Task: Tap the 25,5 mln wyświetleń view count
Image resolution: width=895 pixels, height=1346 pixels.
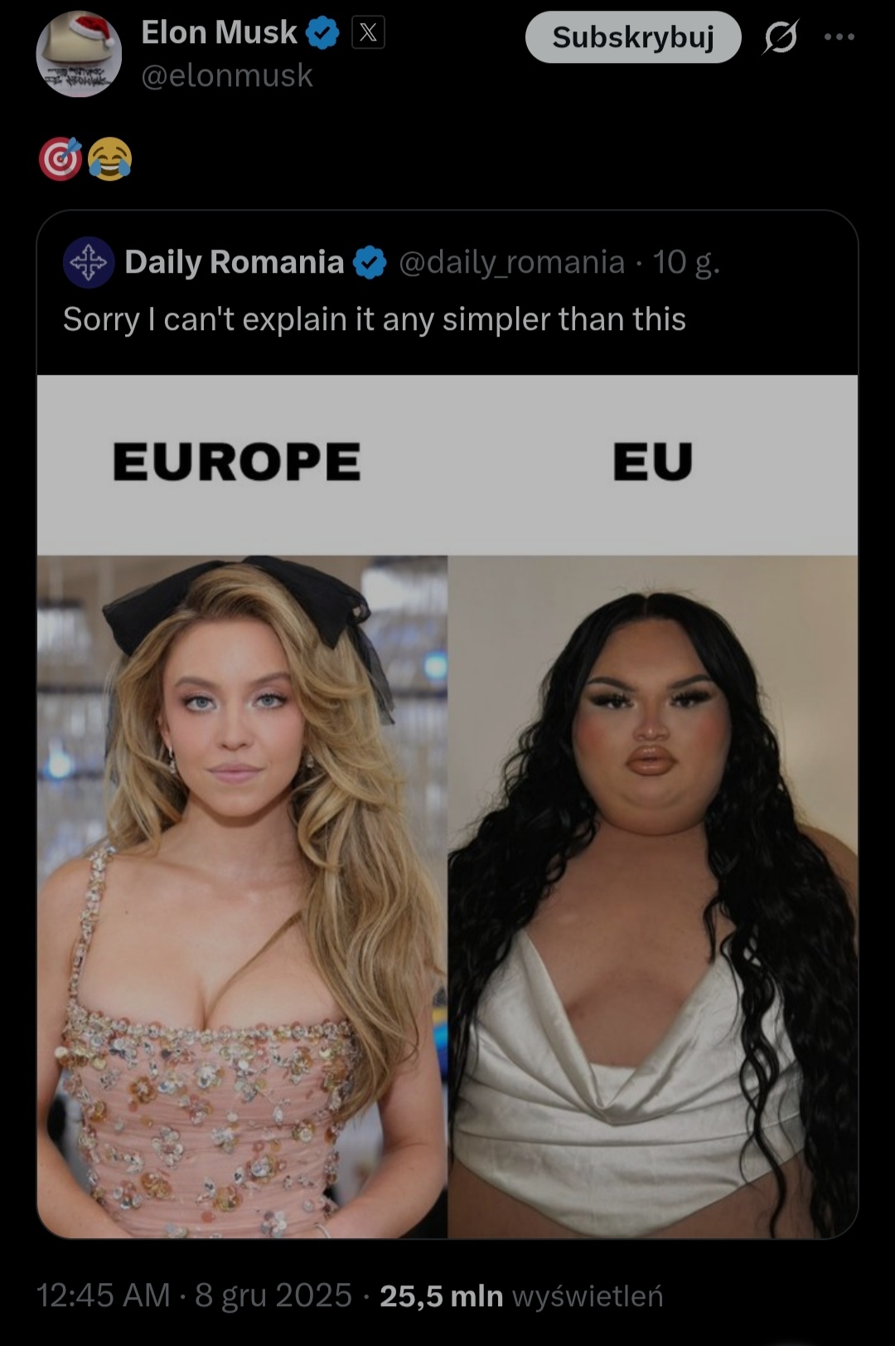Action: pos(521,1295)
